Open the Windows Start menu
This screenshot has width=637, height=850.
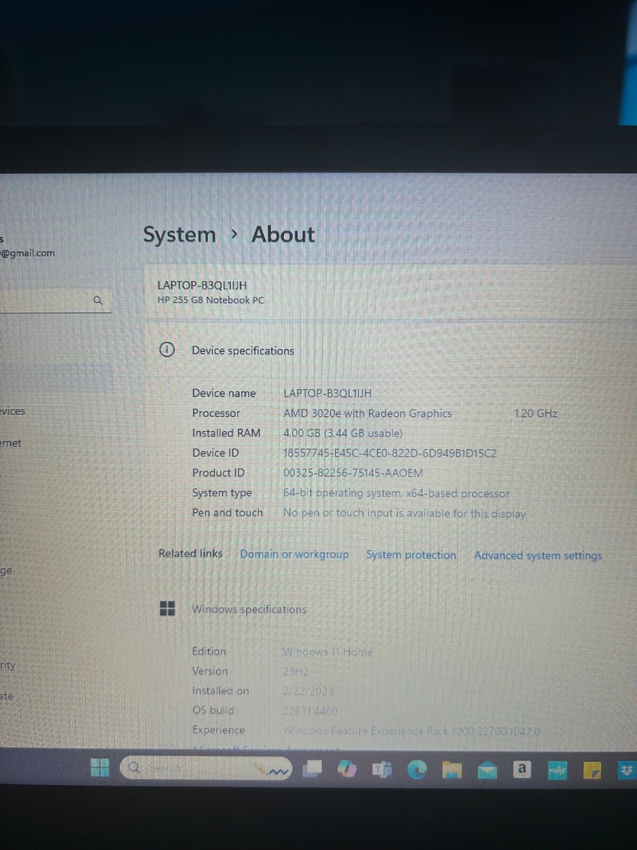(x=100, y=767)
